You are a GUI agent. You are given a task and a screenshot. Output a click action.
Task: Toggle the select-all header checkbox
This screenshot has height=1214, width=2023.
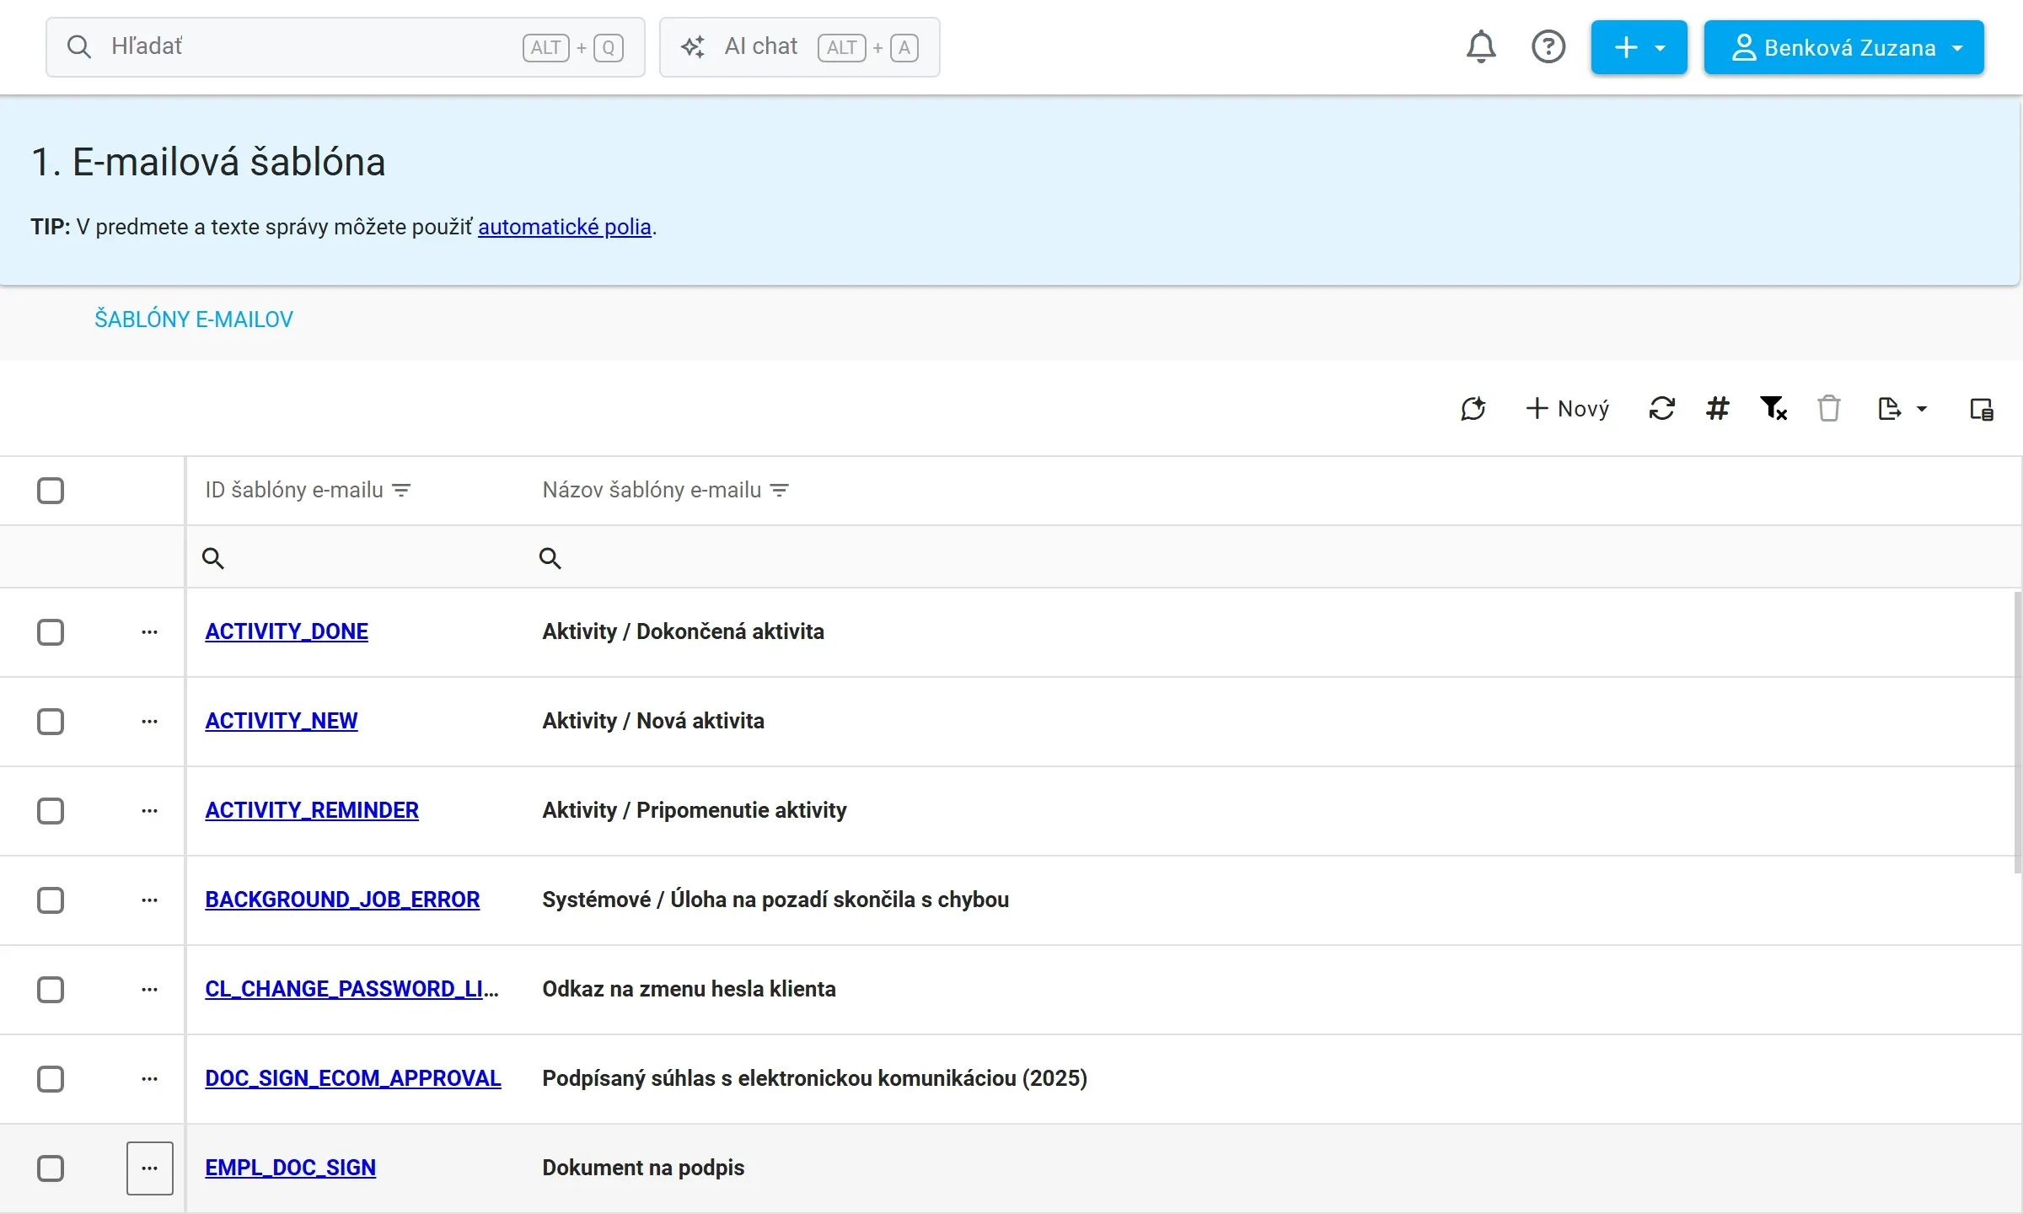[51, 491]
